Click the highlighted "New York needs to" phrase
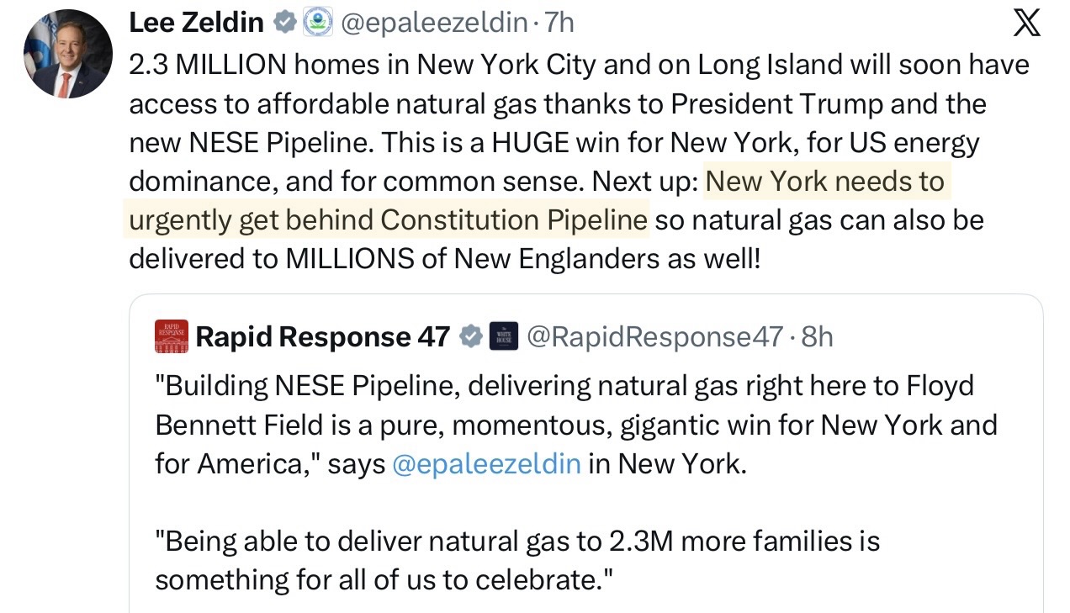The width and height of the screenshot is (1070, 613). pos(824,181)
